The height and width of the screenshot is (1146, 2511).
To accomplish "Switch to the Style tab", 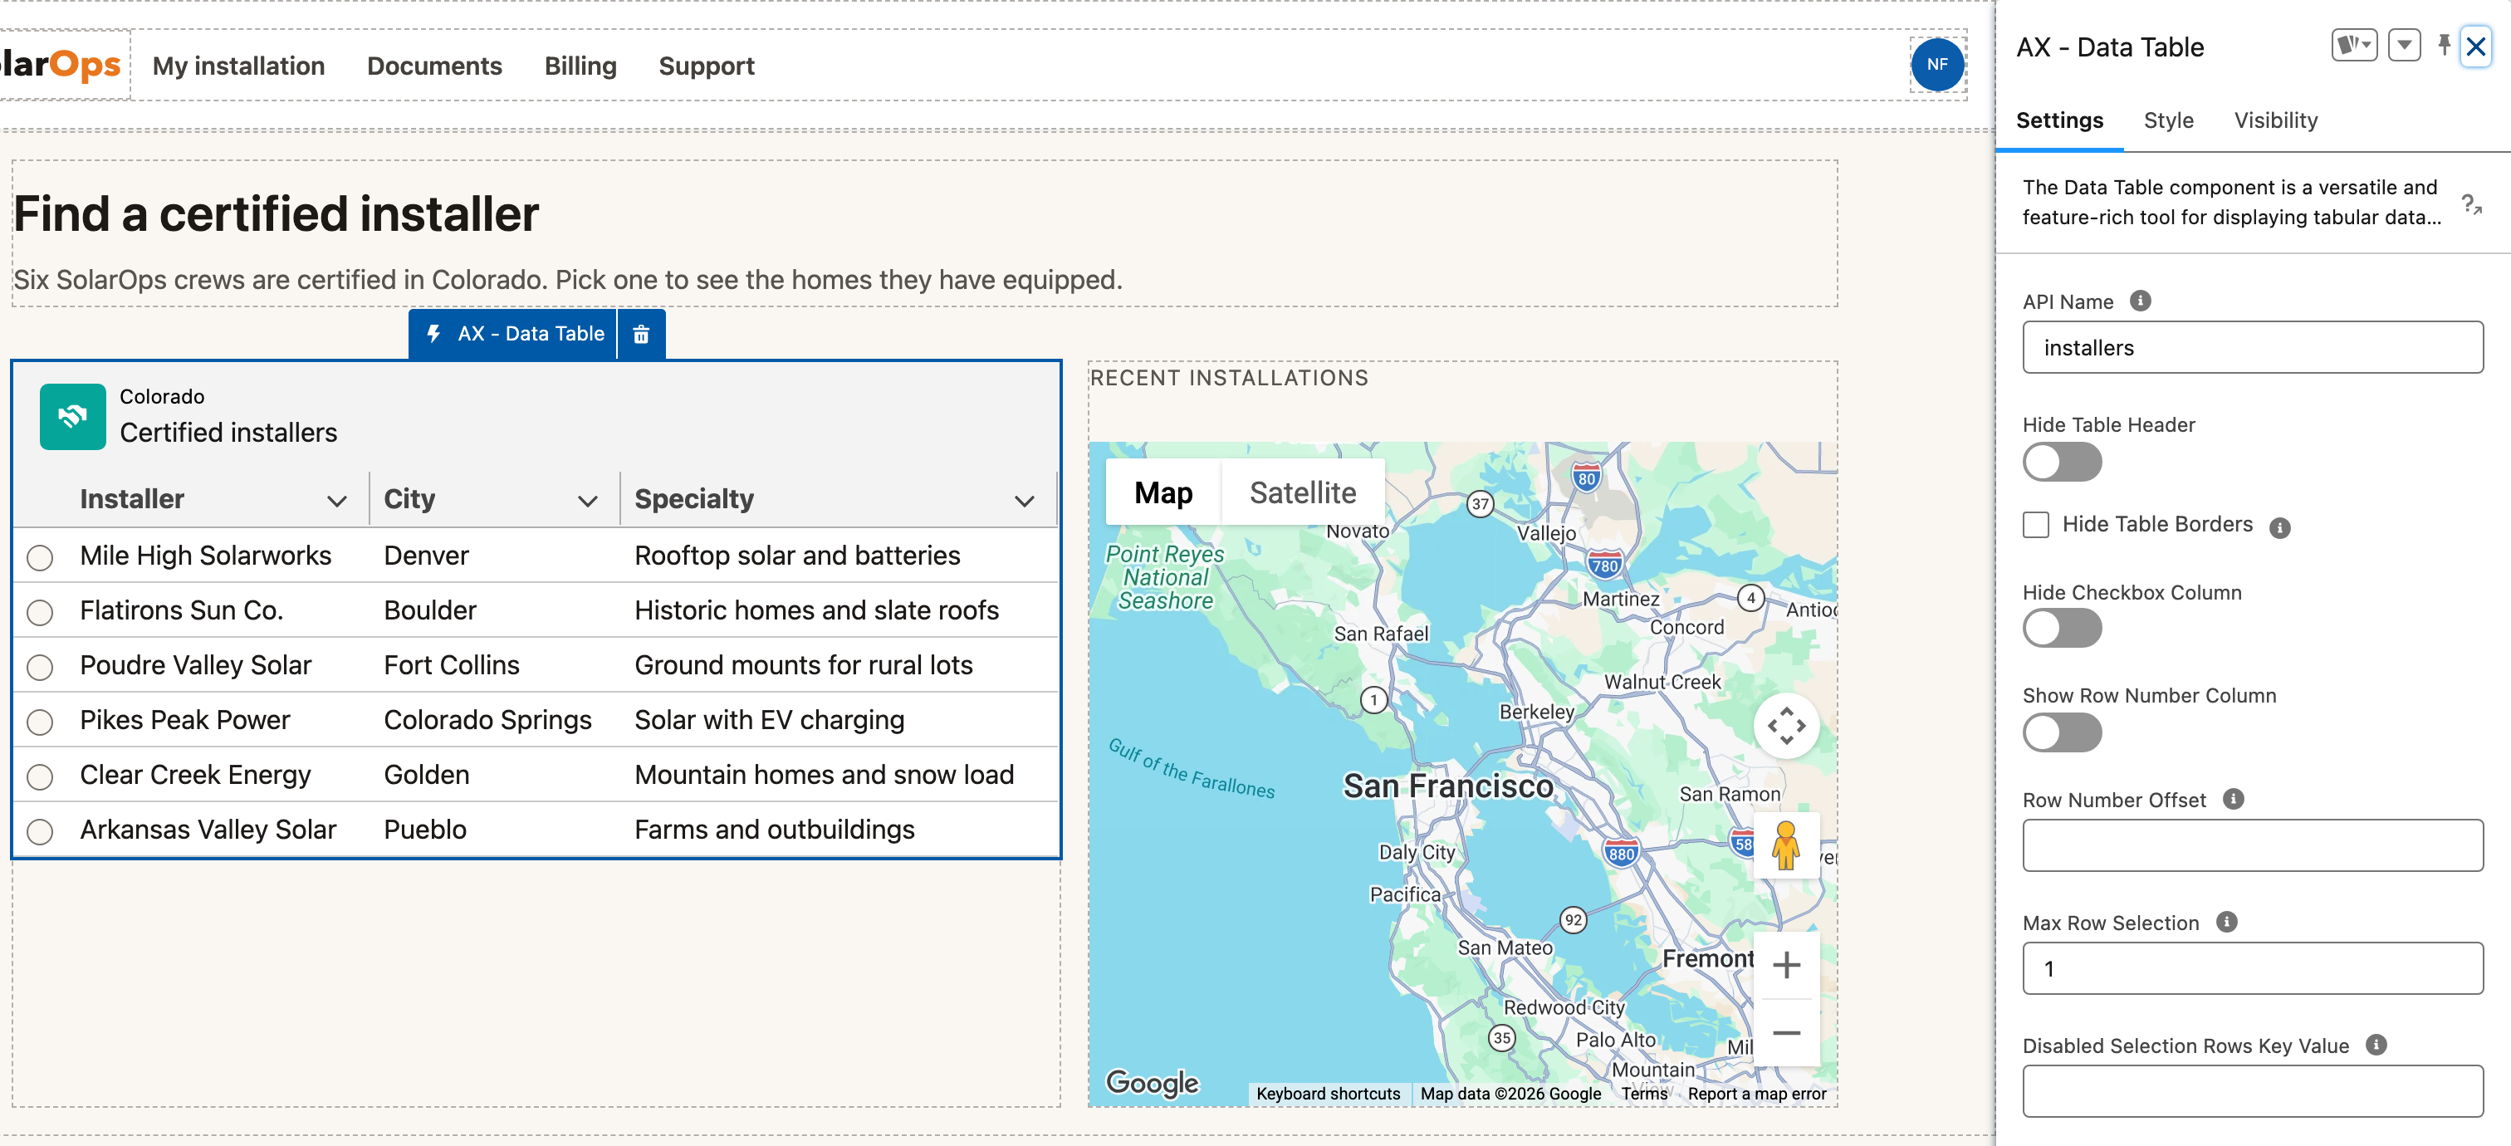I will pyautogui.click(x=2168, y=120).
